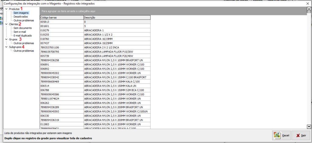Select barcode cell 019279
Screen dimensions: 312x143
click(62, 30)
